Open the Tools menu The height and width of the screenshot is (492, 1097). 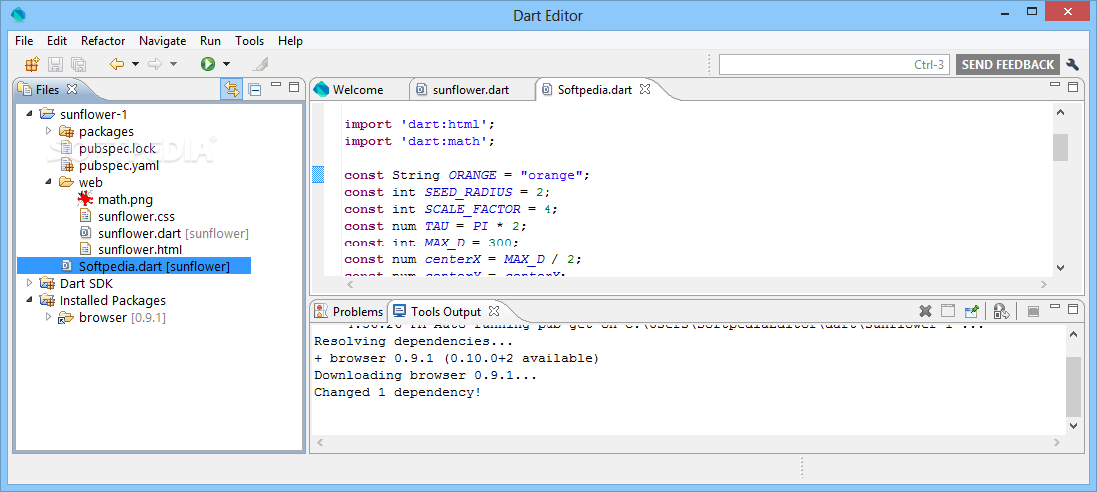249,41
